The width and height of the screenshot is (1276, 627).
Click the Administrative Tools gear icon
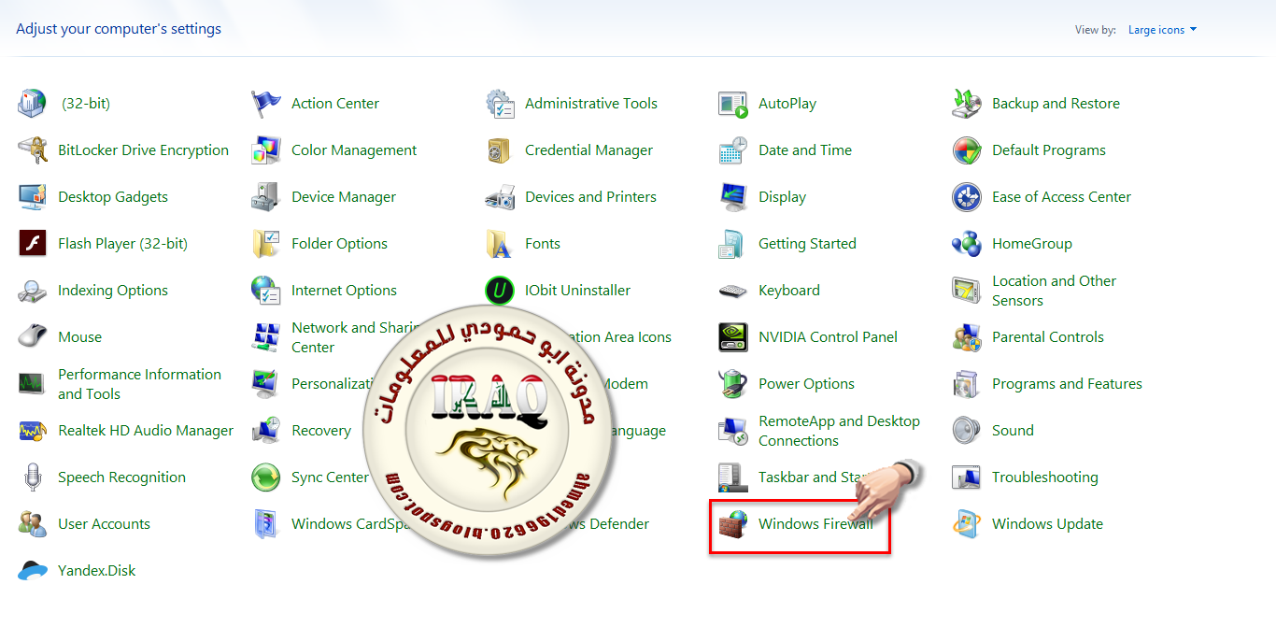point(500,104)
